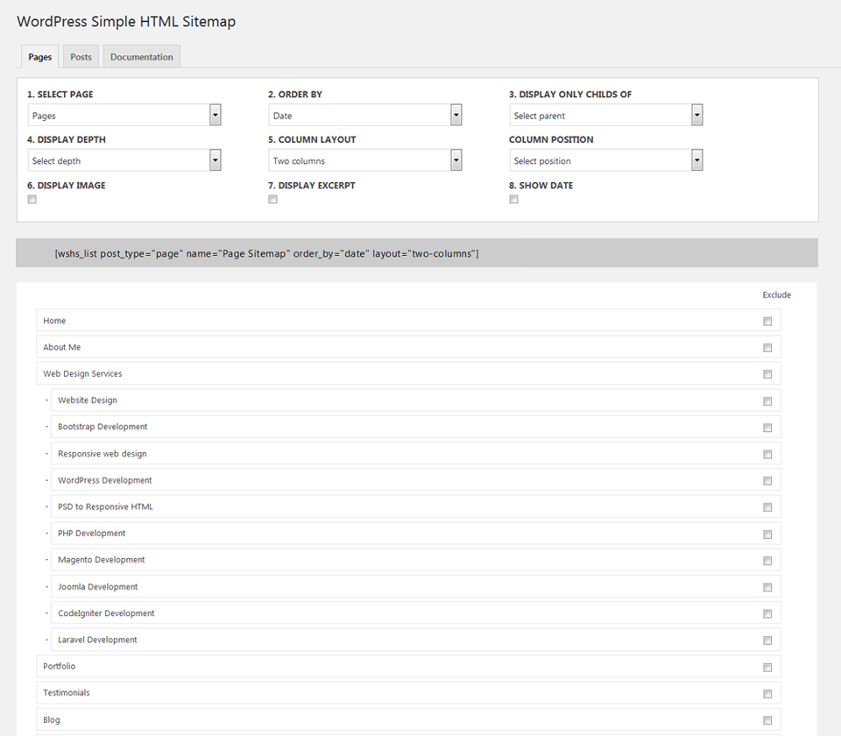Image resolution: width=841 pixels, height=736 pixels.
Task: Open the Select Page dropdown
Action: tap(124, 116)
